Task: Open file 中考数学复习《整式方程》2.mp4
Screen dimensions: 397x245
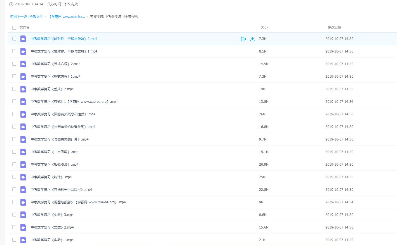Action: [55, 64]
